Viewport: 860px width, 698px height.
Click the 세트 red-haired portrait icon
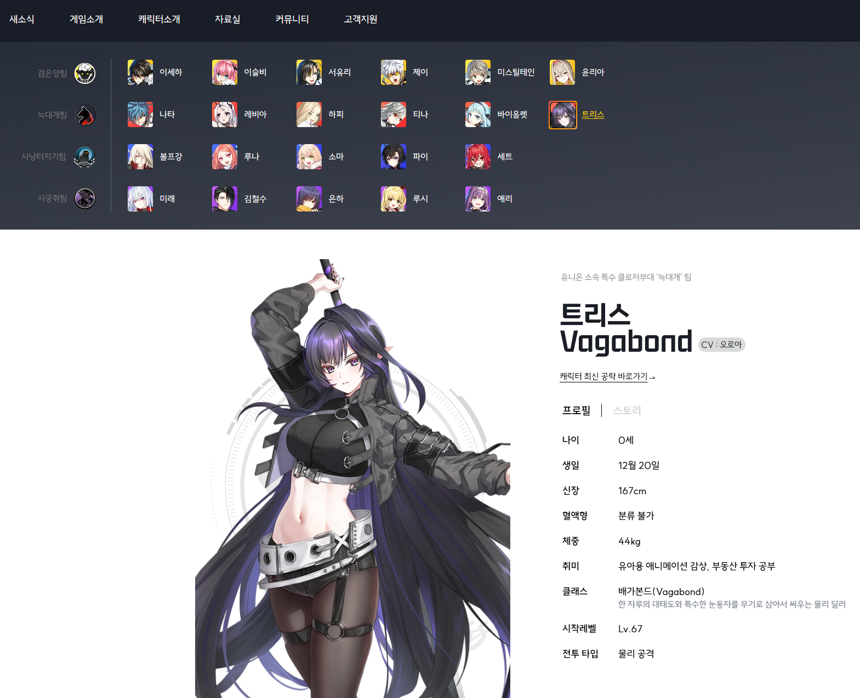pos(478,157)
